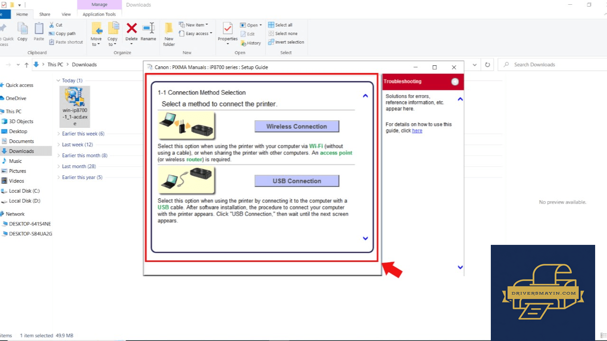The height and width of the screenshot is (341, 607).
Task: Switch to the Share ribbon tab
Action: coord(45,14)
